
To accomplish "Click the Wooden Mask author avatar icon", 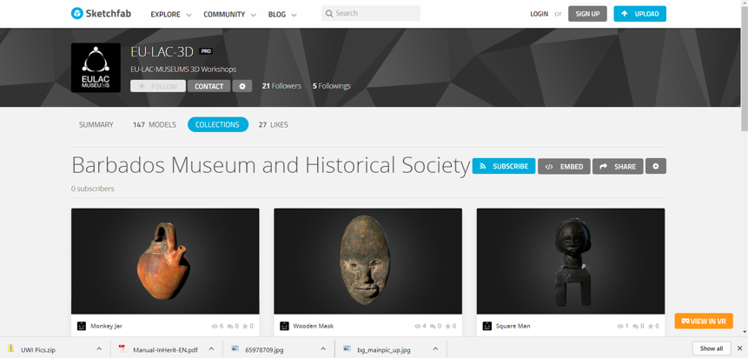I will coord(284,326).
